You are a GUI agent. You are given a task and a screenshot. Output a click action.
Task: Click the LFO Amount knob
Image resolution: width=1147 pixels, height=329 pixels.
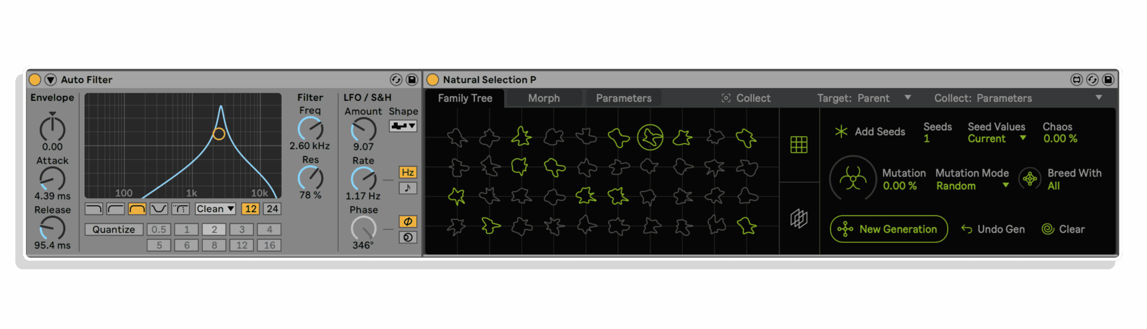click(363, 130)
